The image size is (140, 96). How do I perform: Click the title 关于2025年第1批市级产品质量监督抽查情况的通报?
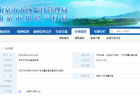pyautogui.click(x=41, y=71)
